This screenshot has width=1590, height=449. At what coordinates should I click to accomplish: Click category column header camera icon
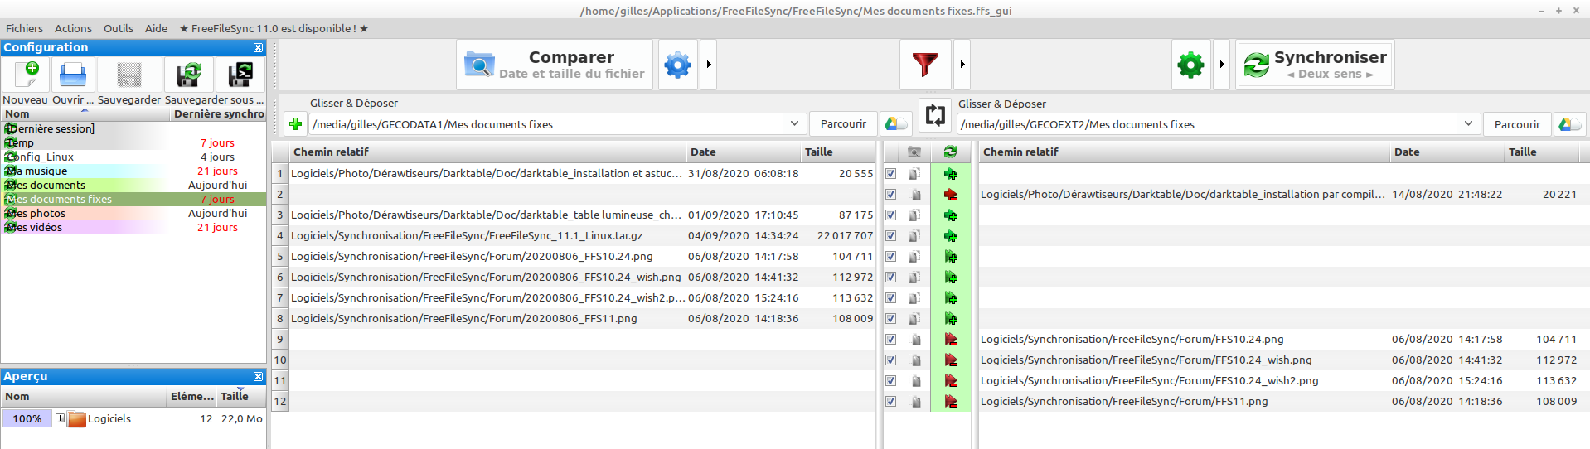coord(914,152)
